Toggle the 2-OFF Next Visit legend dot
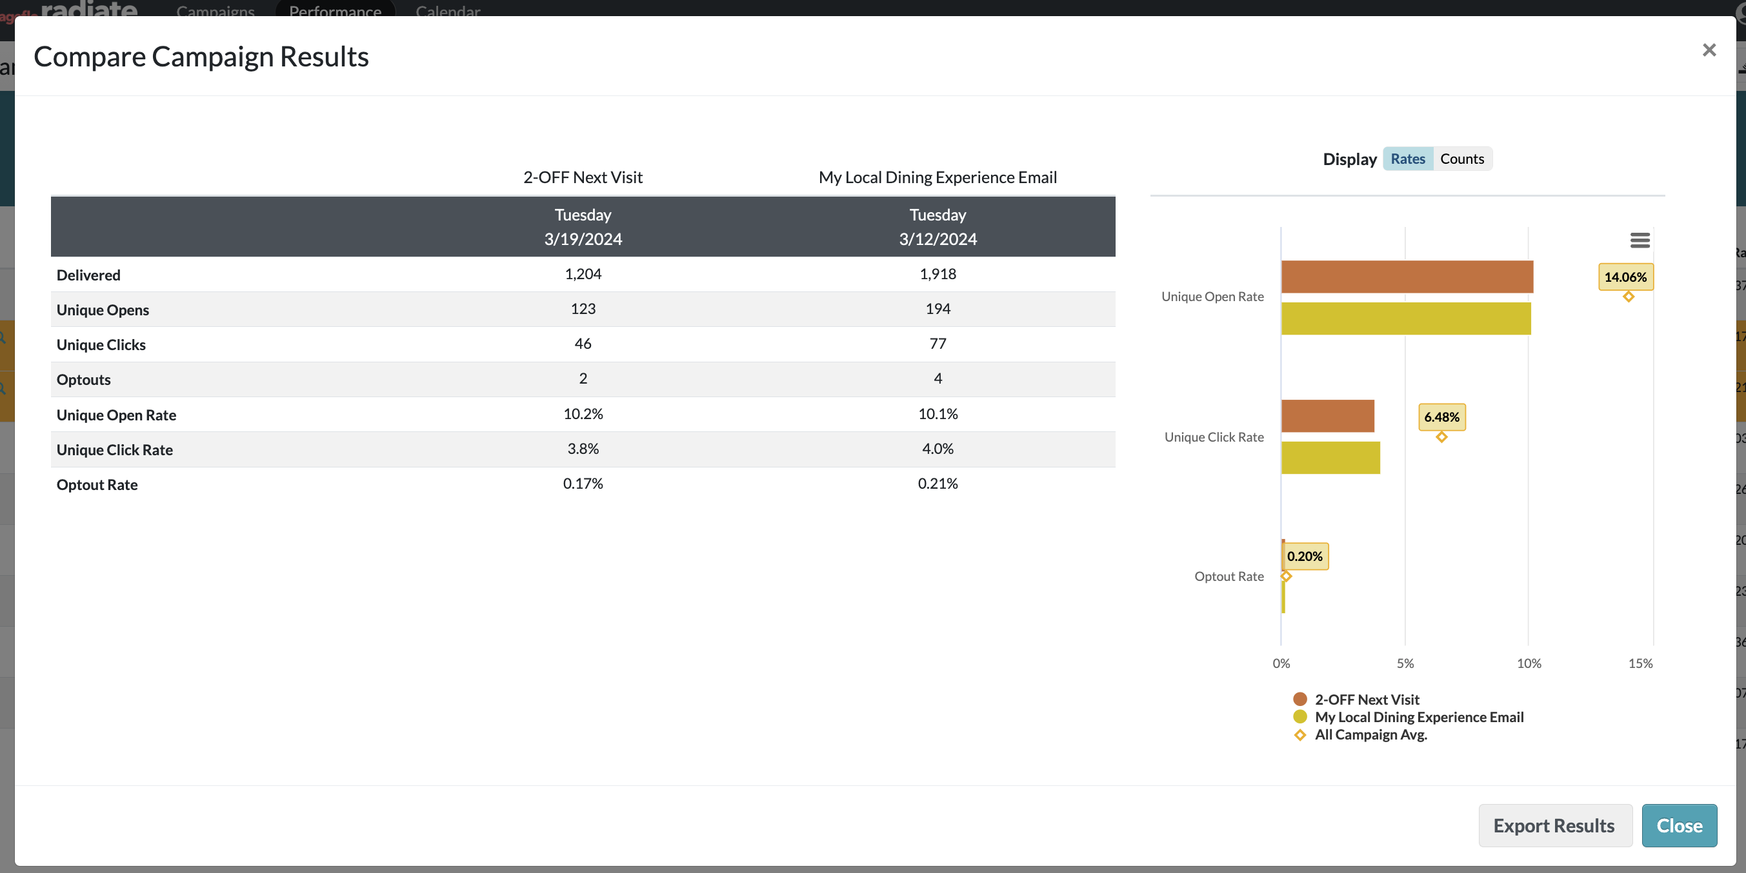The width and height of the screenshot is (1746, 873). pyautogui.click(x=1299, y=699)
